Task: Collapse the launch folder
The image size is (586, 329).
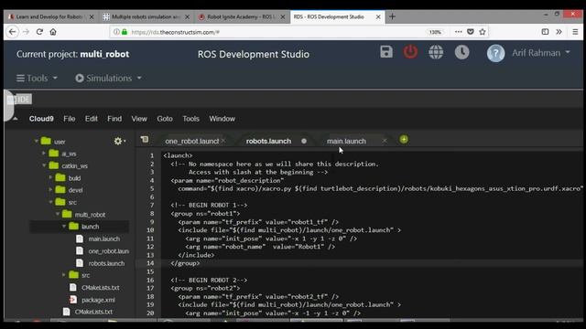Action: (64, 226)
